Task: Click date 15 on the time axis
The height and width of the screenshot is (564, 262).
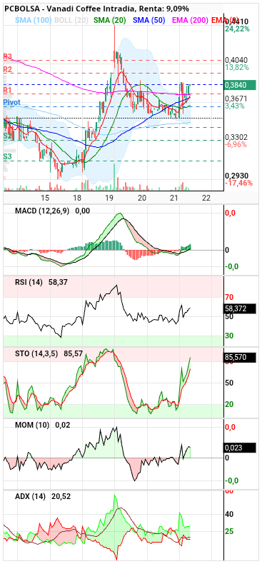Action: click(x=45, y=198)
